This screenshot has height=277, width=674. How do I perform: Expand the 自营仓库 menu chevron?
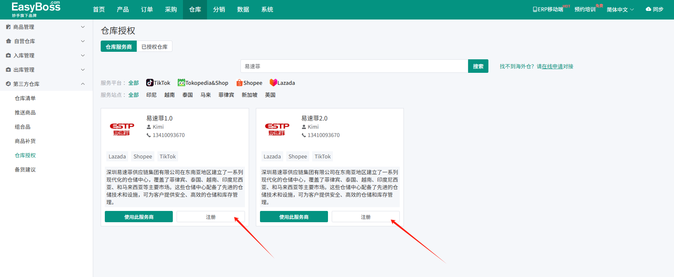tap(83, 41)
